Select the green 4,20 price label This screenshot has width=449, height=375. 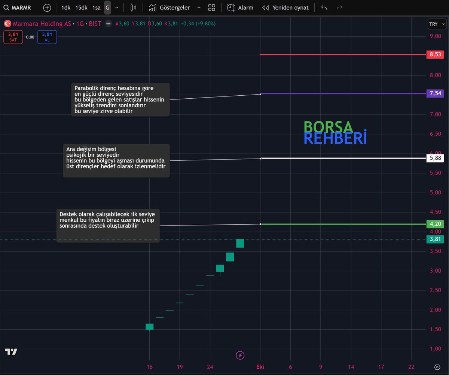pos(435,224)
